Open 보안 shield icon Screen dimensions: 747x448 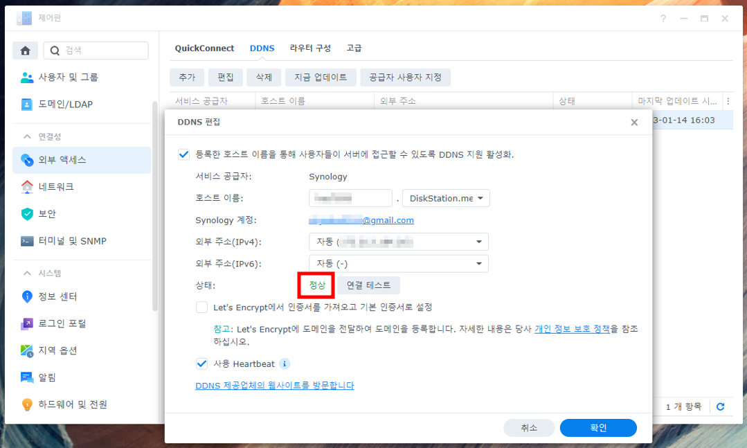tap(27, 214)
